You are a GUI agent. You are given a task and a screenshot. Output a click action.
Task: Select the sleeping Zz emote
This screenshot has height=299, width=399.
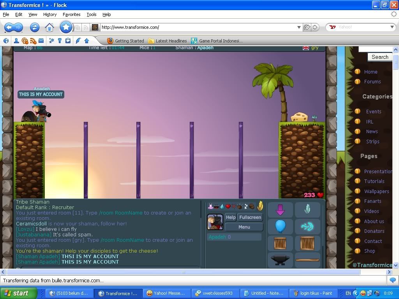[246, 206]
